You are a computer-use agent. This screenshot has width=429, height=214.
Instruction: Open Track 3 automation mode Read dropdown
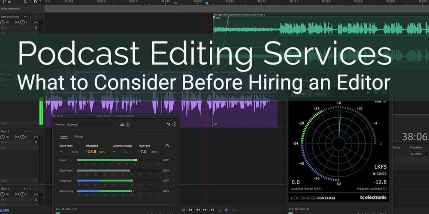(x=18, y=181)
